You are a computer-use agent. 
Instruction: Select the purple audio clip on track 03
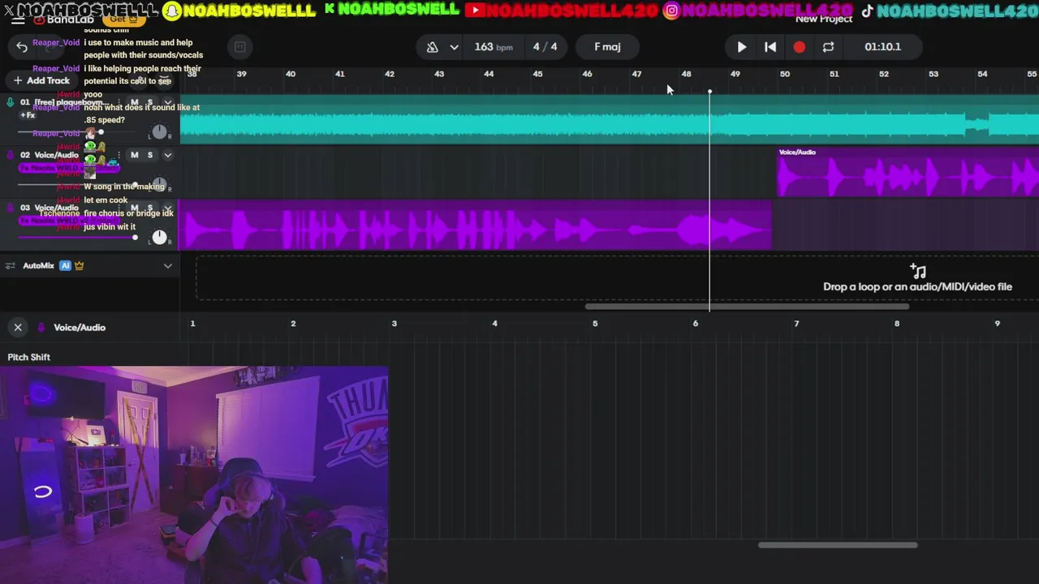[x=475, y=225]
